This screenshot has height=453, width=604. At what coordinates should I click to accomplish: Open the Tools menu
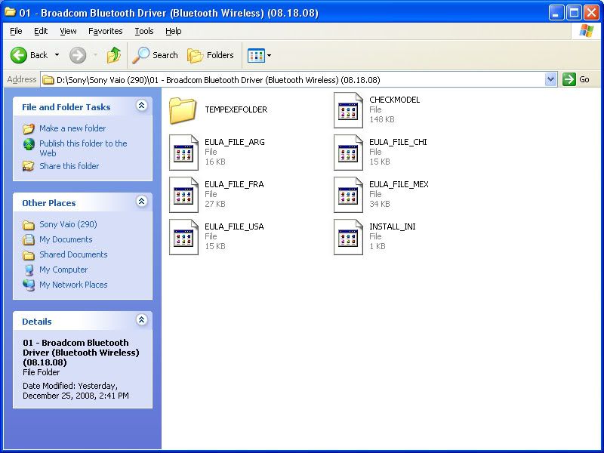point(143,31)
